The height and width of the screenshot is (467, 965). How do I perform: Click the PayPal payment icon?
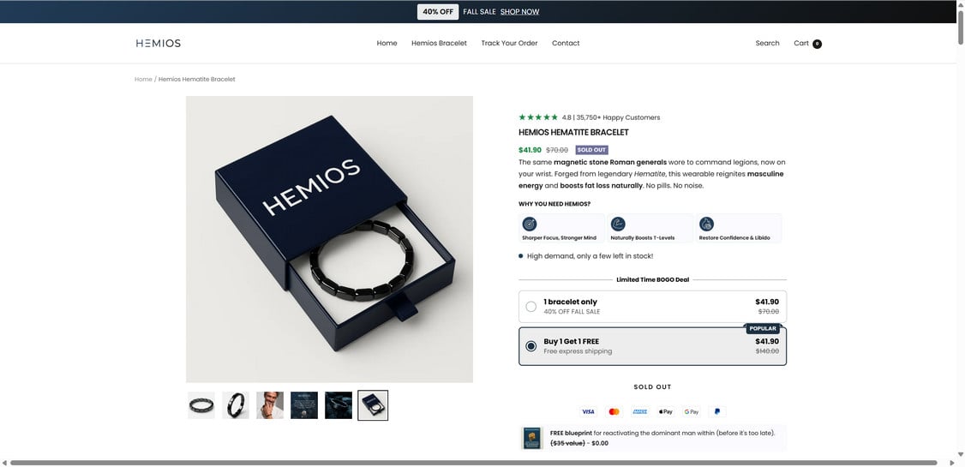tap(717, 412)
